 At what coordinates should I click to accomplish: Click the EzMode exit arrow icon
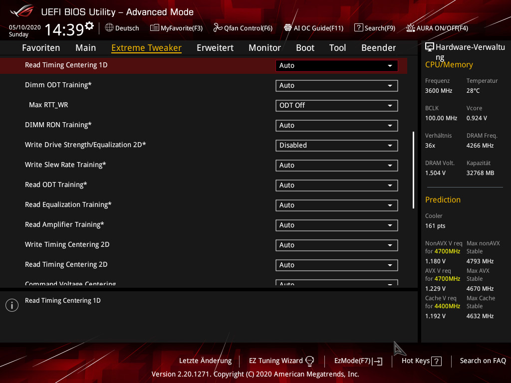pyautogui.click(x=377, y=361)
